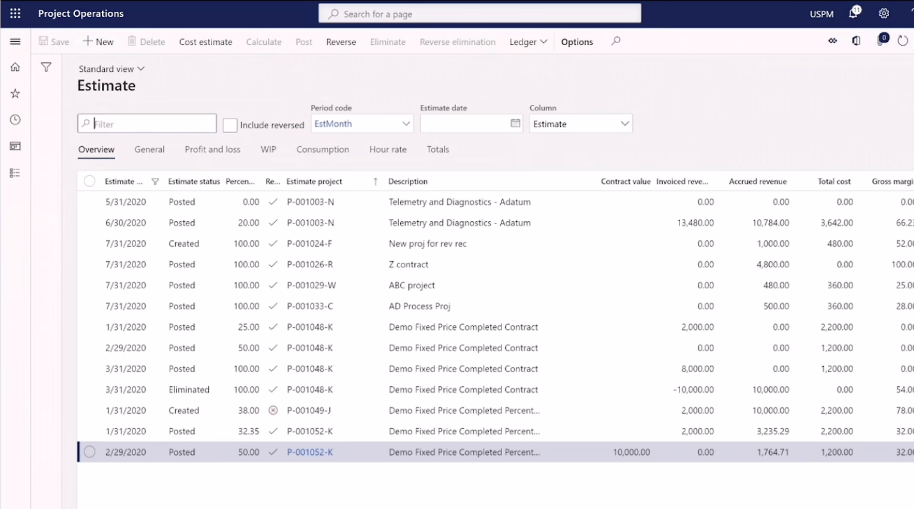Click the toolbar search magnifier icon

point(616,41)
